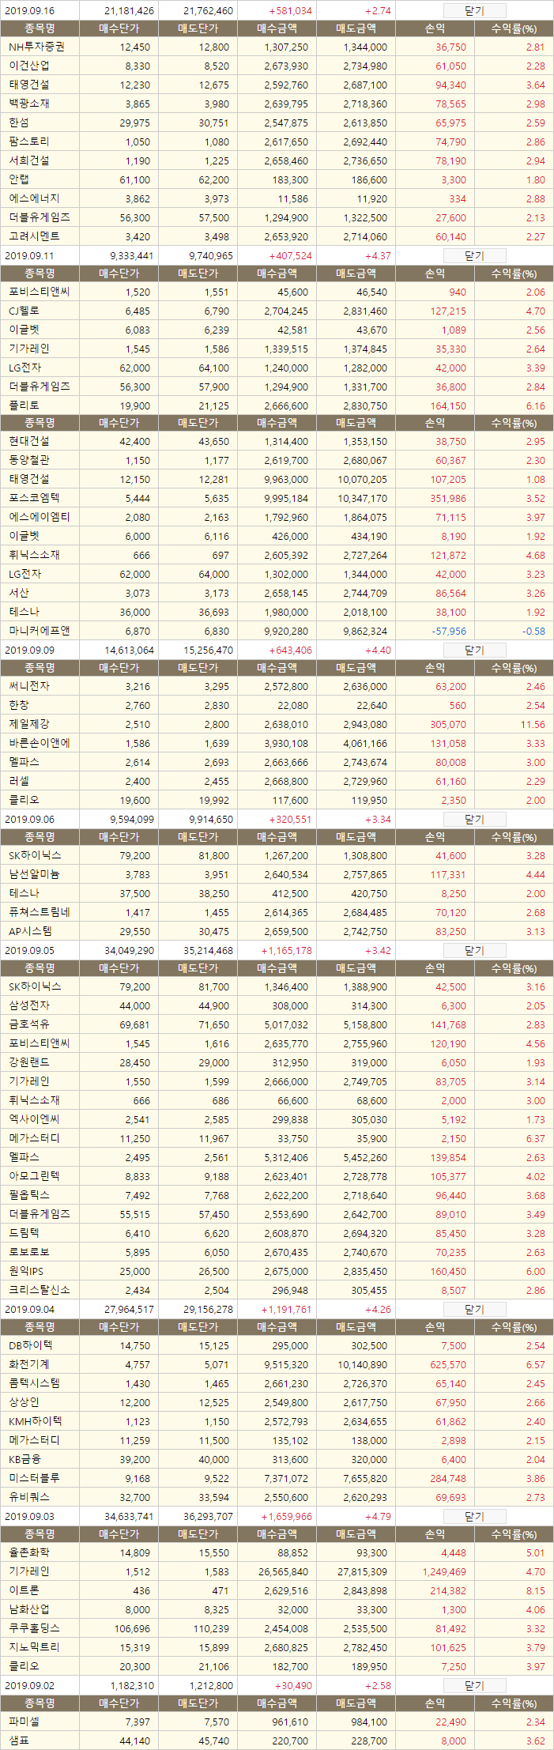Viewport: 554px width, 1750px height.
Task: Open the 백광소재 entry
Action: [x=29, y=104]
